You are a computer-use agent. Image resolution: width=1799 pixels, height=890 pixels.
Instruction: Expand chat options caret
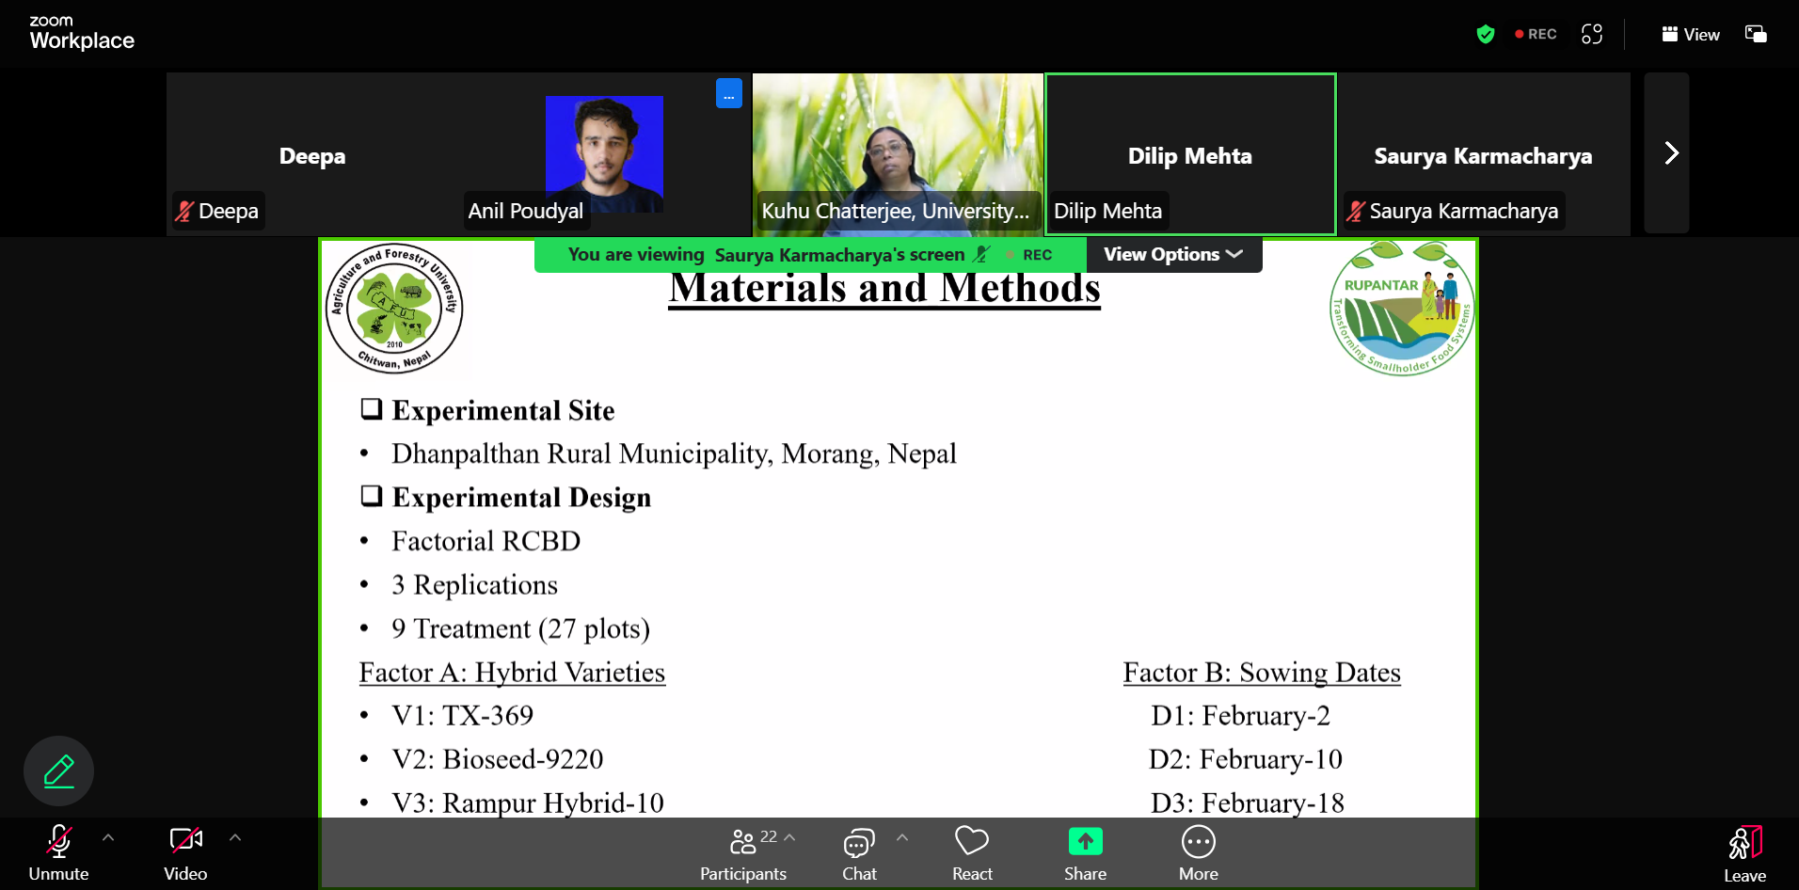(x=902, y=836)
